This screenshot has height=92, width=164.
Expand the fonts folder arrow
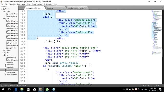click(x=3, y=50)
